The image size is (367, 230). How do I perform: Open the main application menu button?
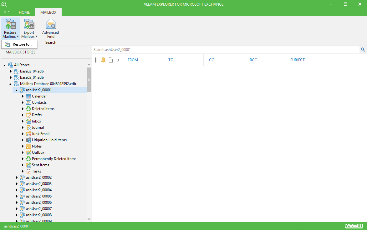click(x=7, y=12)
